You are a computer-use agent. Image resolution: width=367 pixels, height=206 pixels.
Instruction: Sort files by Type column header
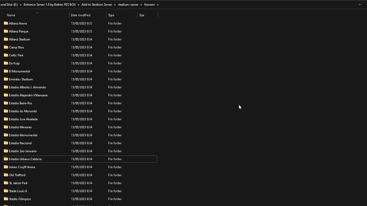[111, 15]
